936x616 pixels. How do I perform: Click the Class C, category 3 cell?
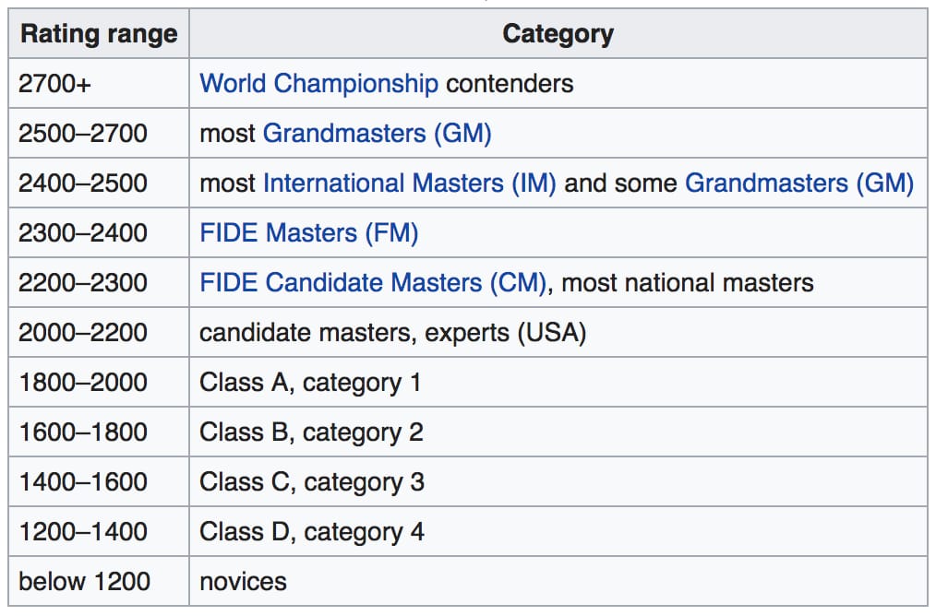coord(558,482)
